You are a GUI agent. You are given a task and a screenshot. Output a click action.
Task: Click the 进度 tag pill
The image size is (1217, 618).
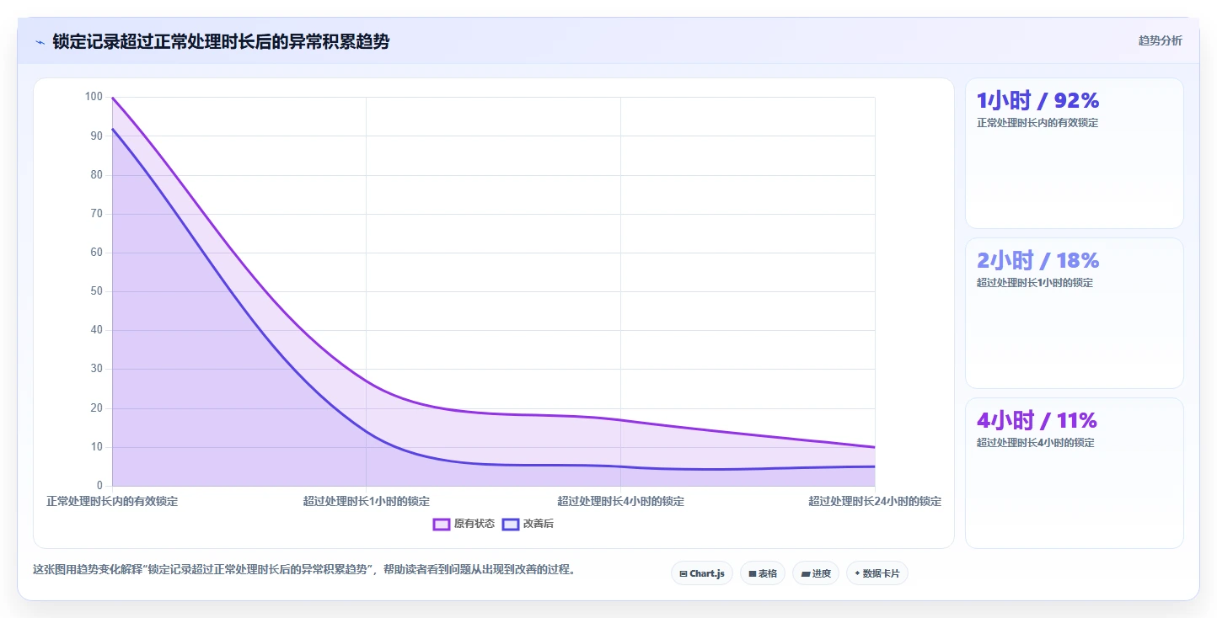pyautogui.click(x=816, y=573)
